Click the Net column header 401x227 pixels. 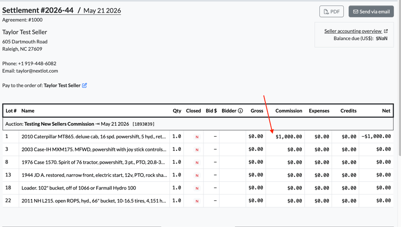[x=386, y=111]
